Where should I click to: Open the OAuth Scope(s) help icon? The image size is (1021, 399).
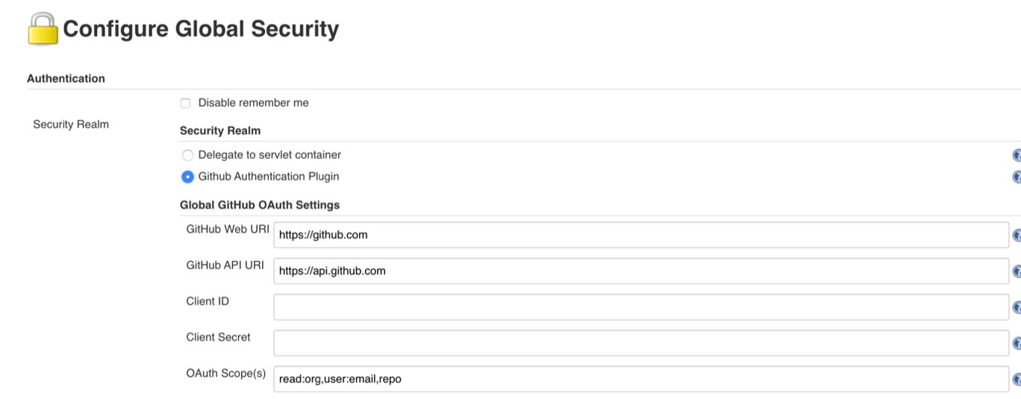(1017, 379)
